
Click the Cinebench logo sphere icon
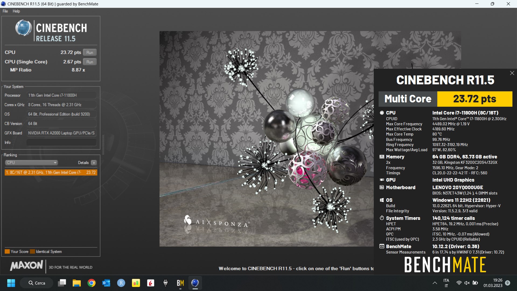coord(23,28)
